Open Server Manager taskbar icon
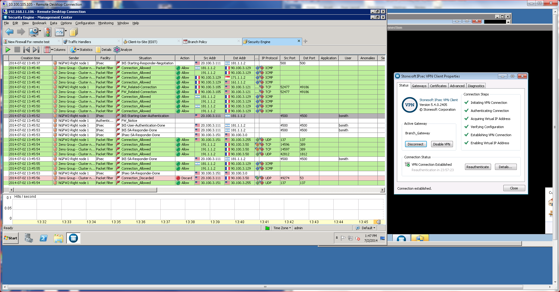 tap(29, 238)
